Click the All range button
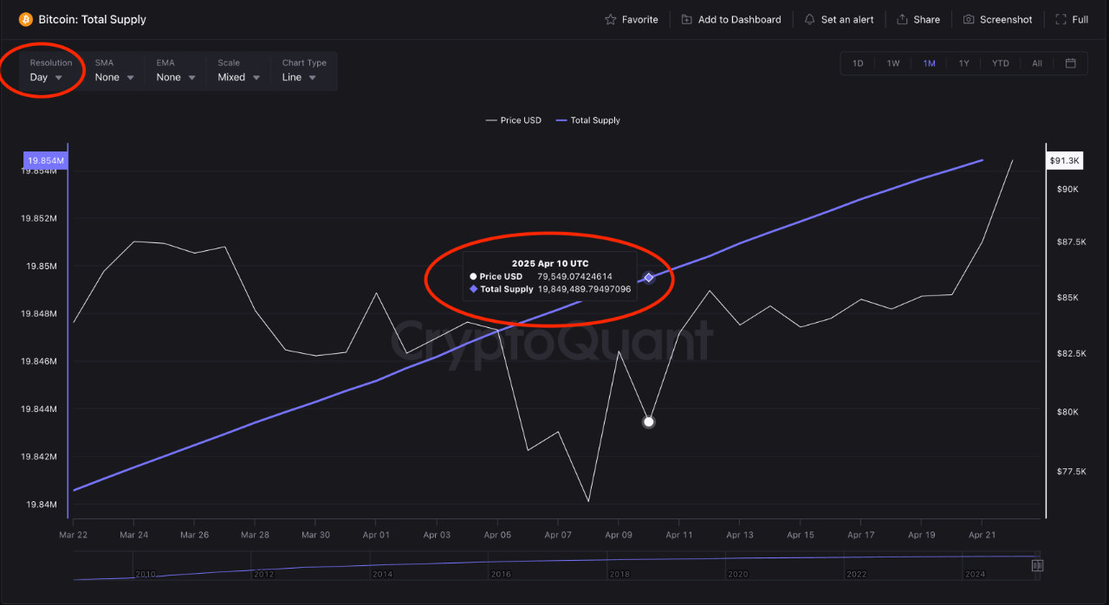 (x=1036, y=62)
